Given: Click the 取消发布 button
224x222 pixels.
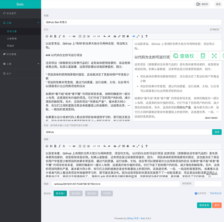Looking at the screenshot, I should (204, 205).
